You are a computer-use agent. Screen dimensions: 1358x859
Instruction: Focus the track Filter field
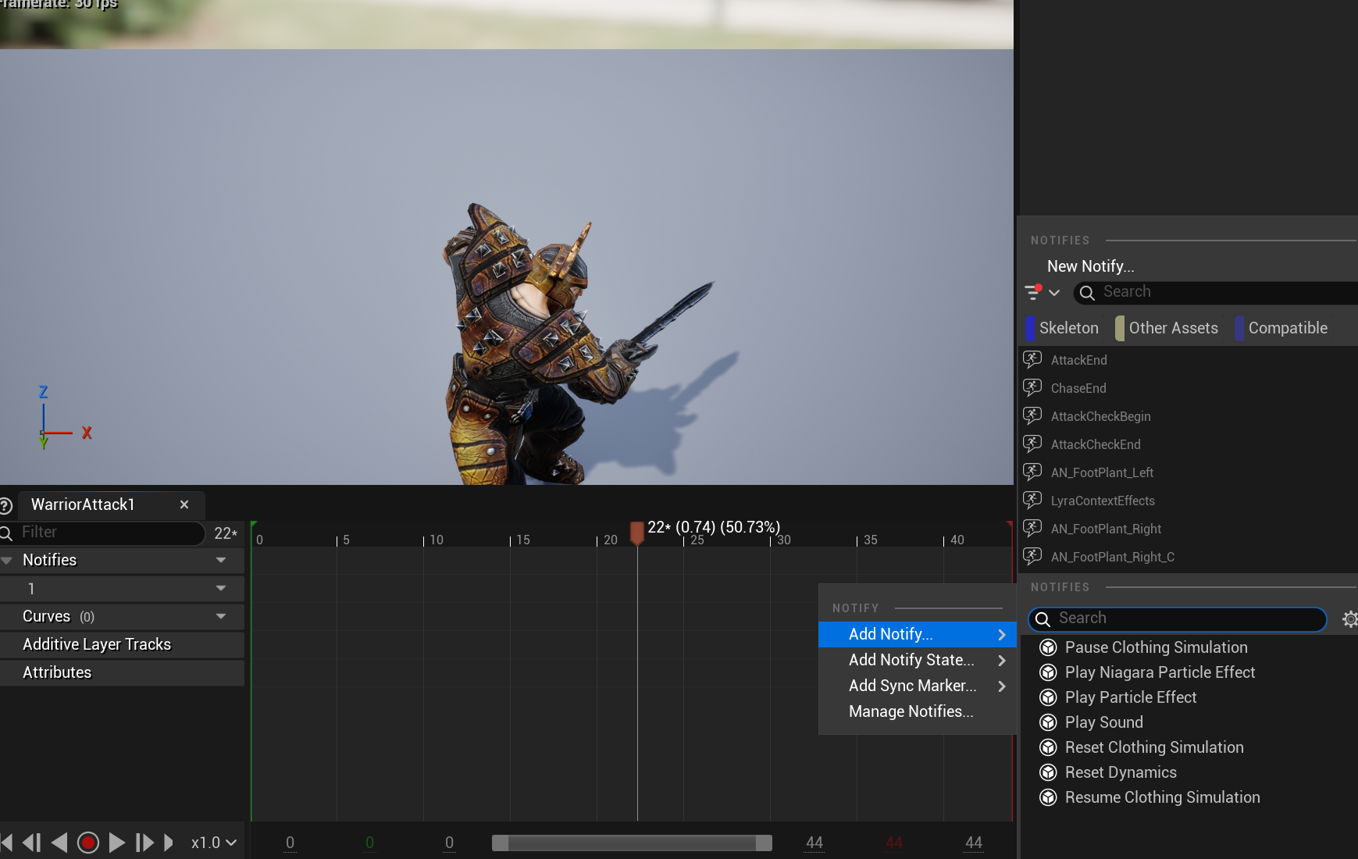tap(103, 533)
